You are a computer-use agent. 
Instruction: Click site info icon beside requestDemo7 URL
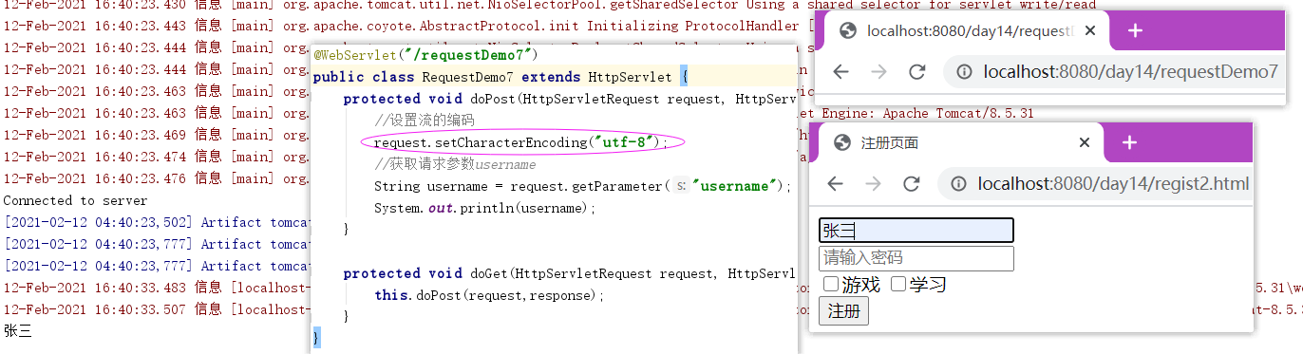click(x=963, y=72)
